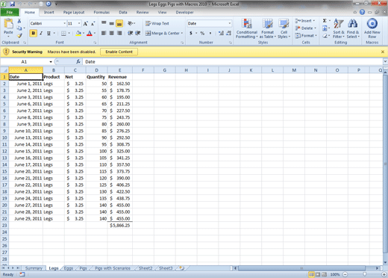Toggle Center horizontal alignment

[112, 33]
